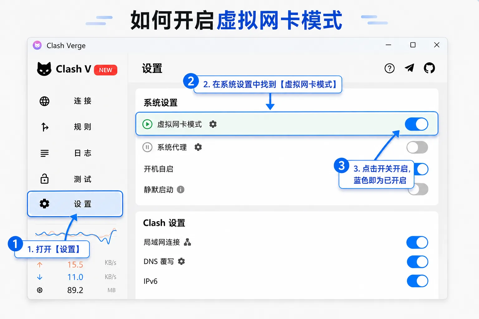Image resolution: width=479 pixels, height=319 pixels.
Task: Click the rules branch icon beside 规则
Action: [x=45, y=127]
